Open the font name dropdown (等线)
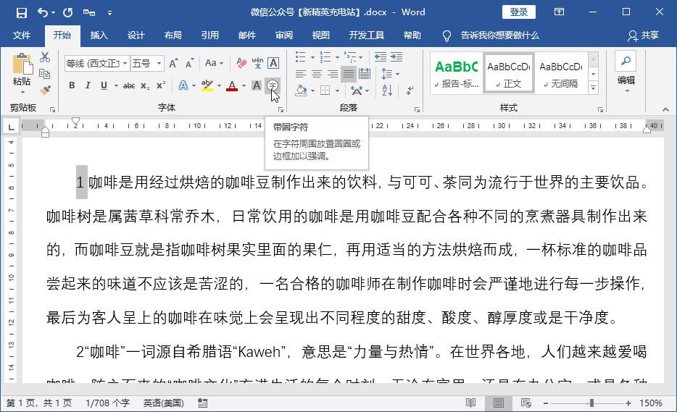 [125, 64]
